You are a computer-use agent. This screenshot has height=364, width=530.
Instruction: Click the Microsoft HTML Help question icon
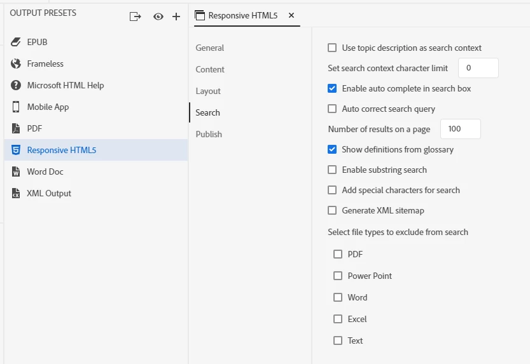[x=16, y=85]
